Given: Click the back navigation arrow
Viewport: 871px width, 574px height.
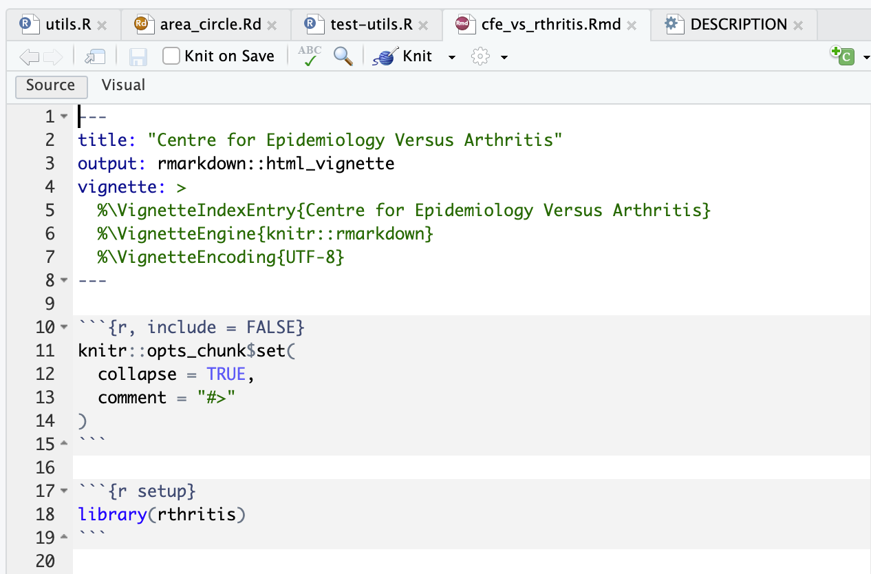Looking at the screenshot, I should point(28,56).
